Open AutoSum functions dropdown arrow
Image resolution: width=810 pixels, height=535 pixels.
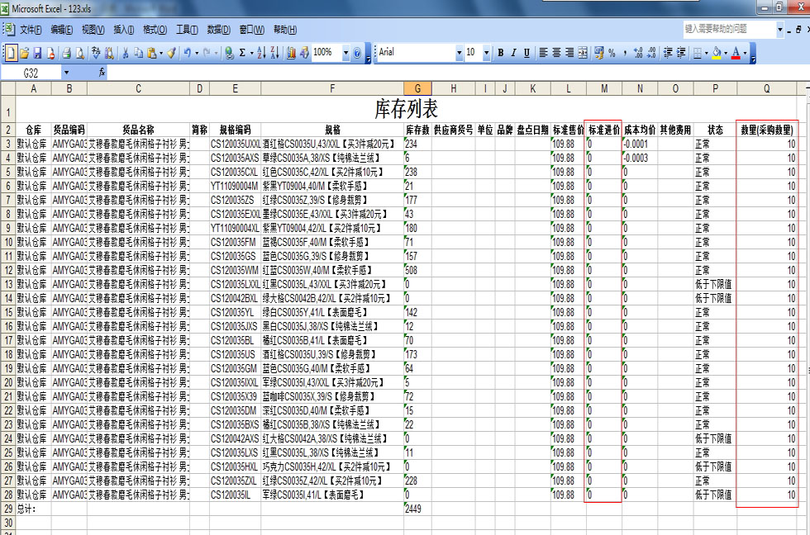(x=252, y=53)
